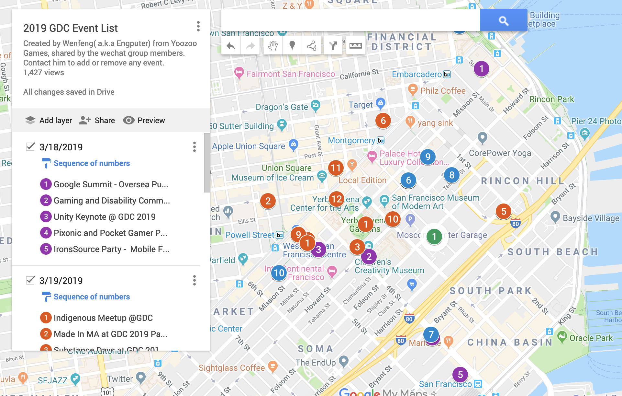Click orange marker 11 near Union Square

336,168
